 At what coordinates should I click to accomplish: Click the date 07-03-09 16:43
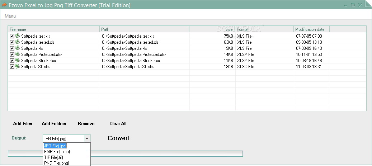coord(309,49)
